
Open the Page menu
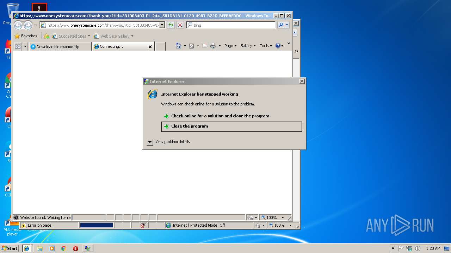230,46
